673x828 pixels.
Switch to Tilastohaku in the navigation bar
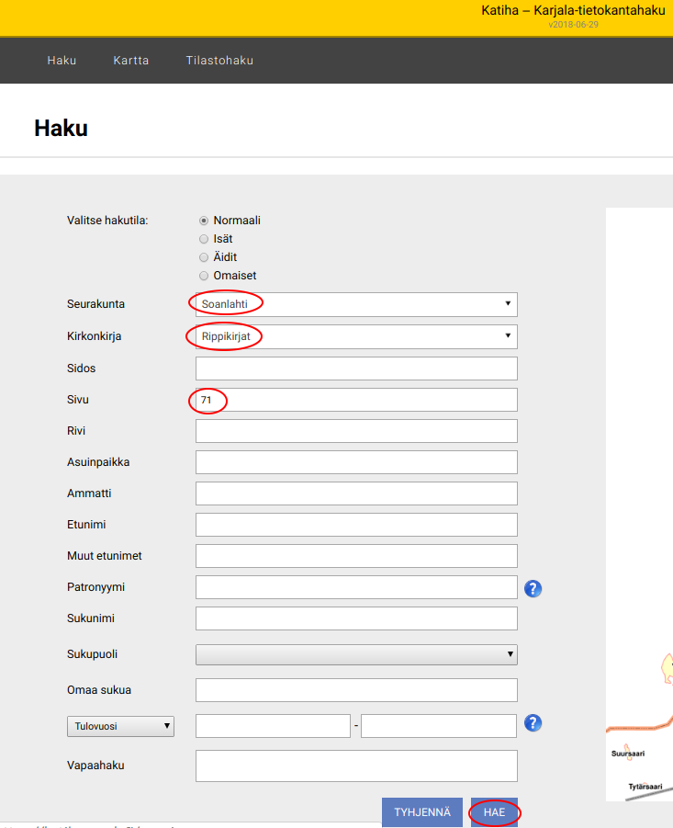(x=219, y=61)
